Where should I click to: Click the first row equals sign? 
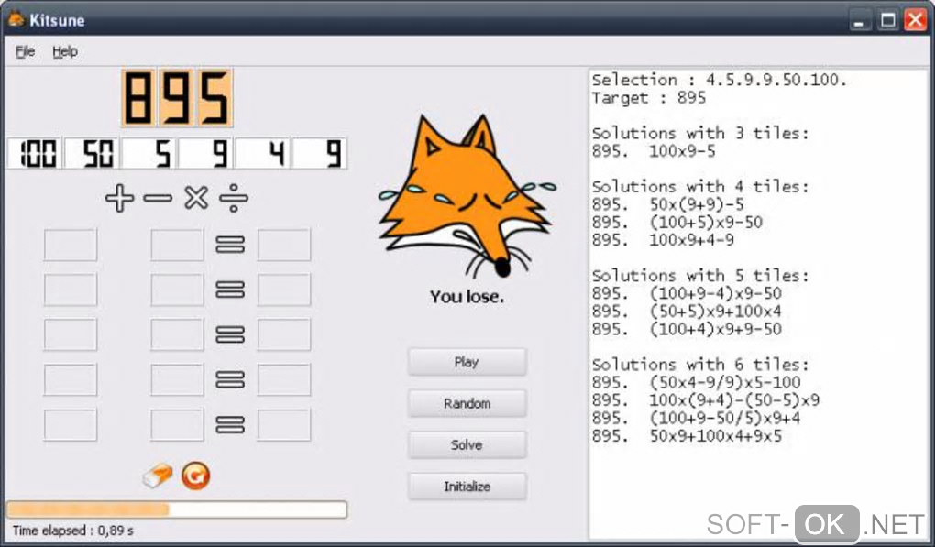click(x=230, y=245)
